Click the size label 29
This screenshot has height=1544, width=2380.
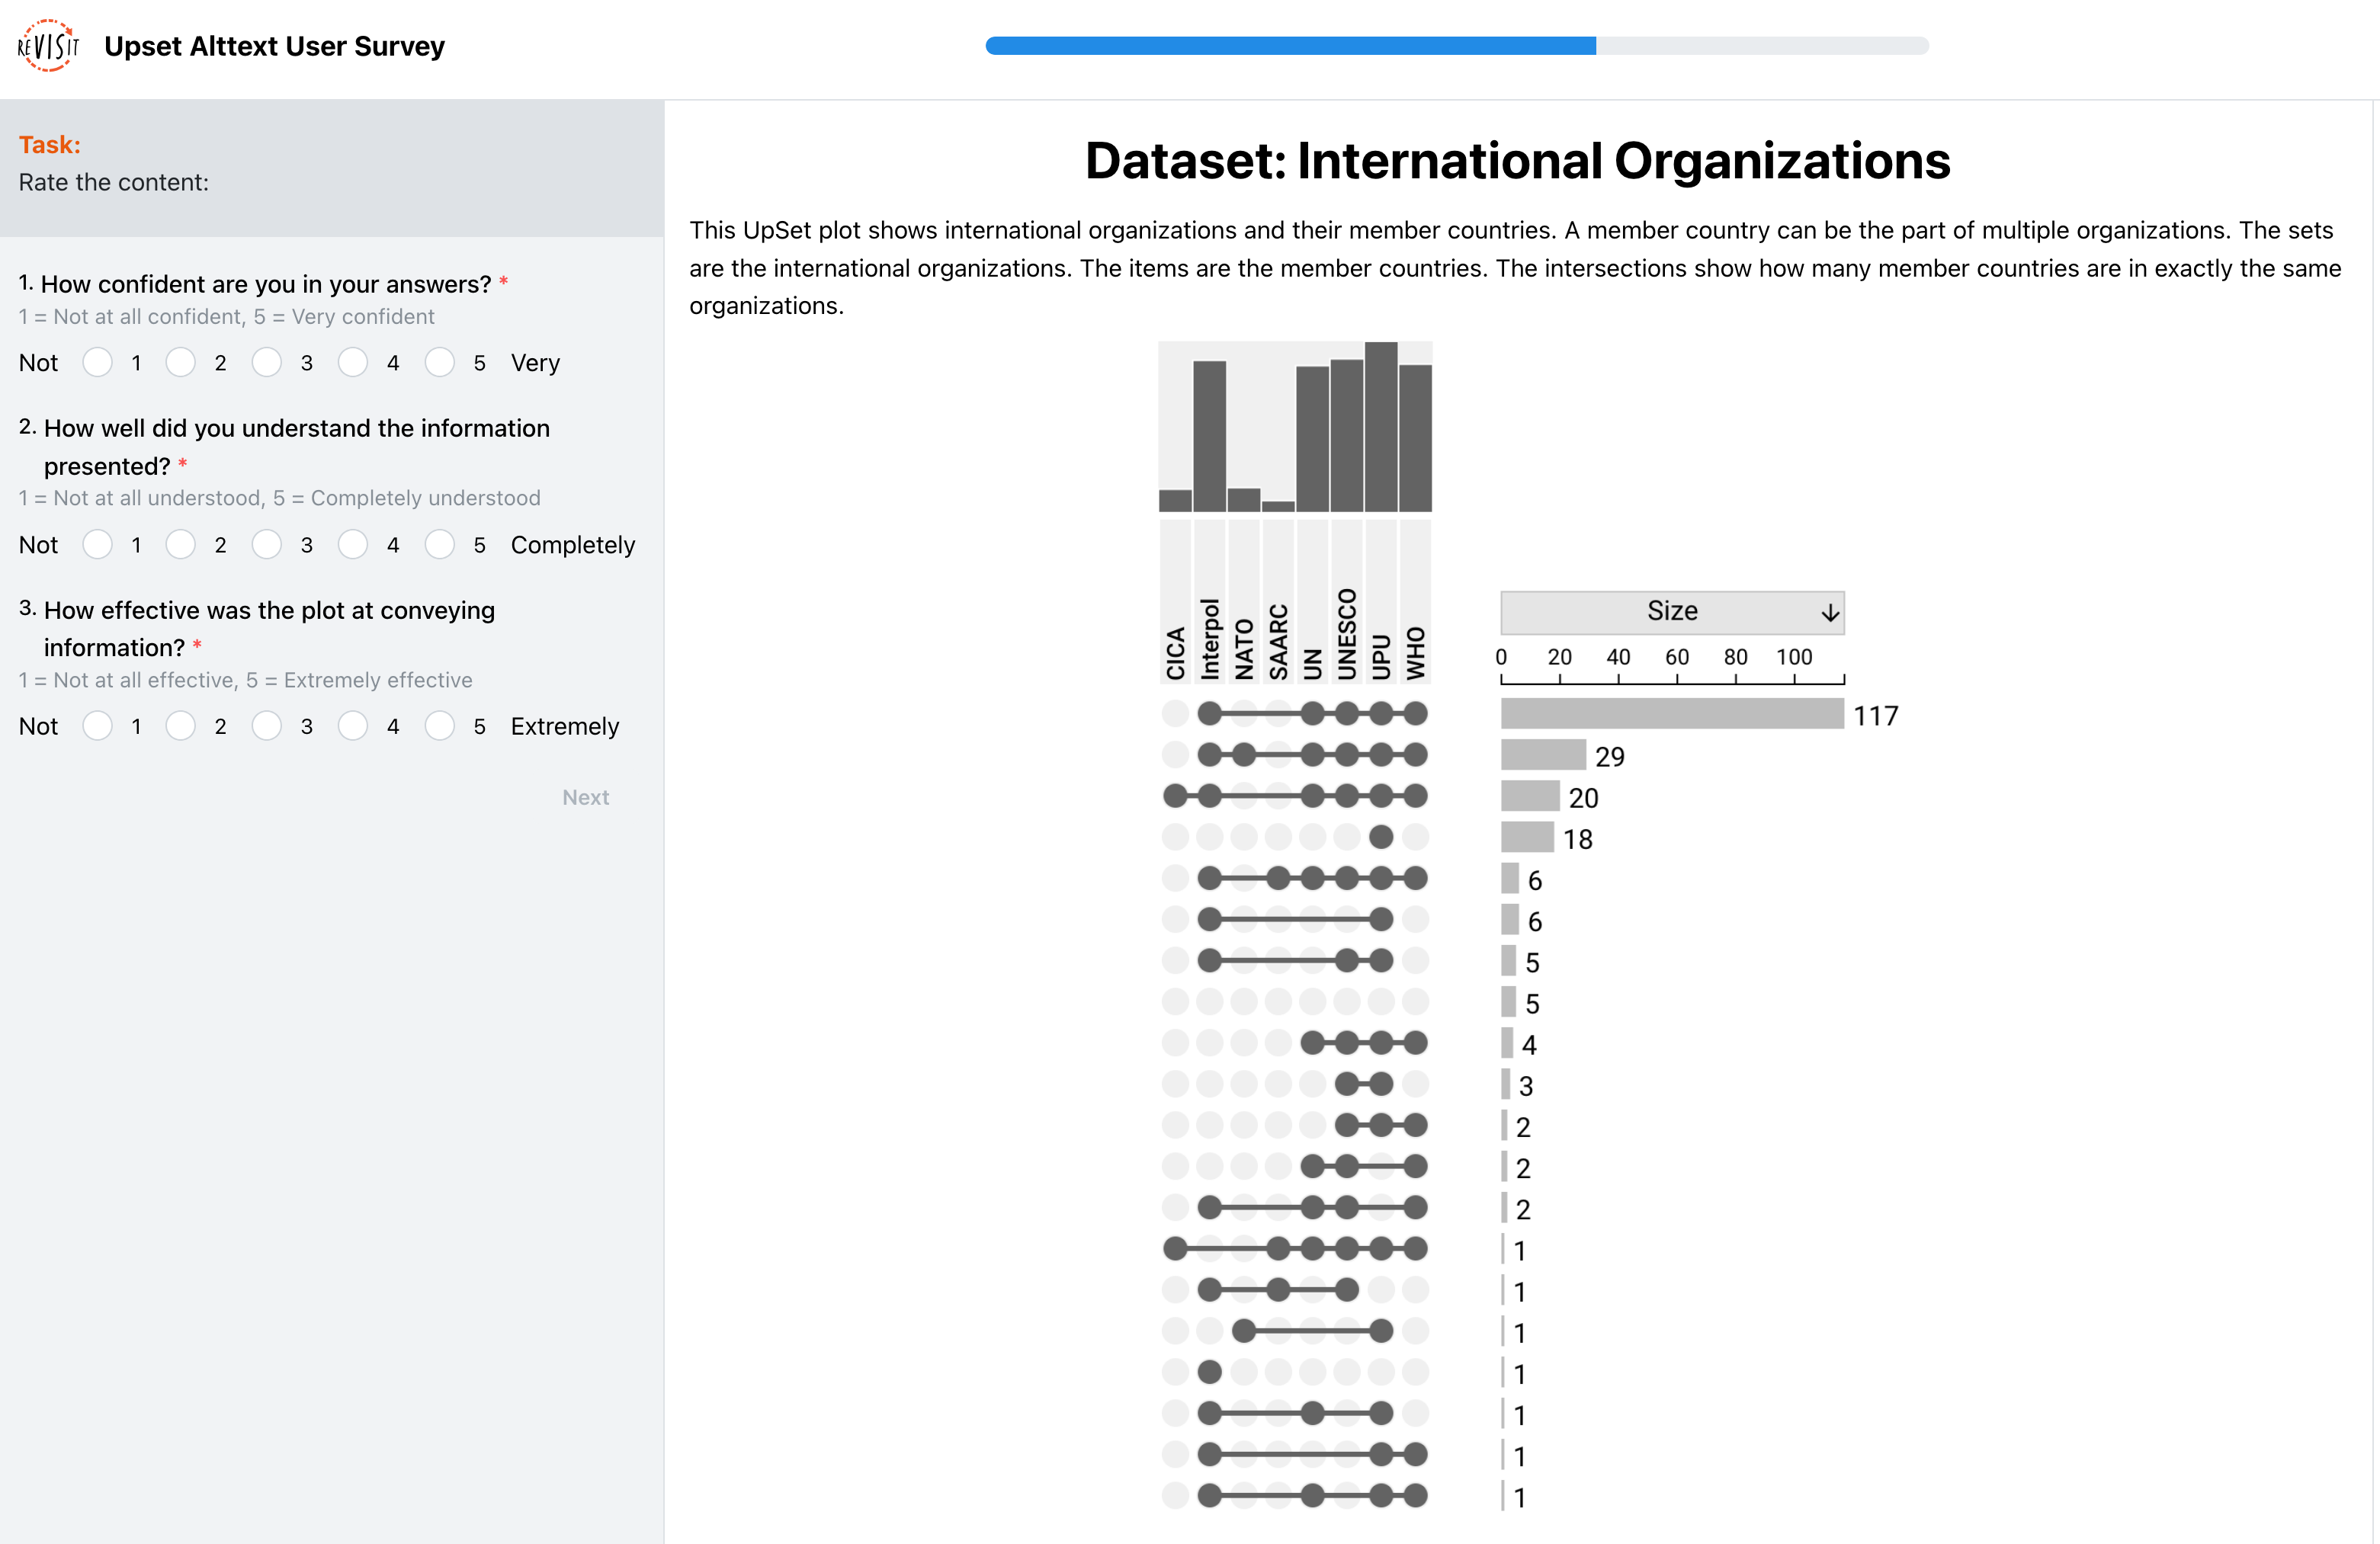point(1609,757)
